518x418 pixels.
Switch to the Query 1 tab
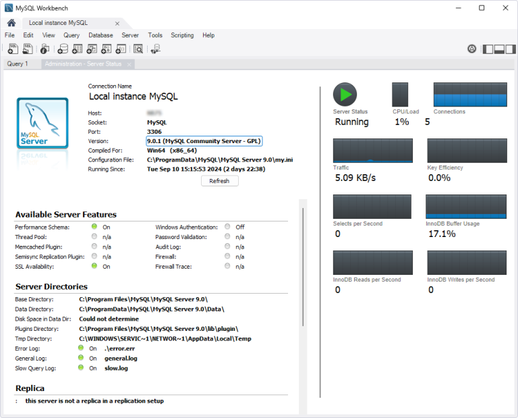coord(18,63)
